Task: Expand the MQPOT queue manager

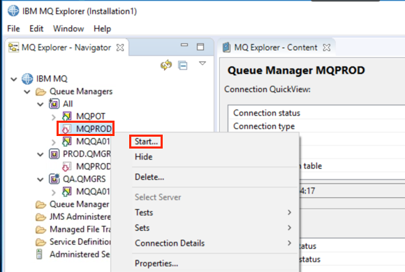Action: pos(54,117)
